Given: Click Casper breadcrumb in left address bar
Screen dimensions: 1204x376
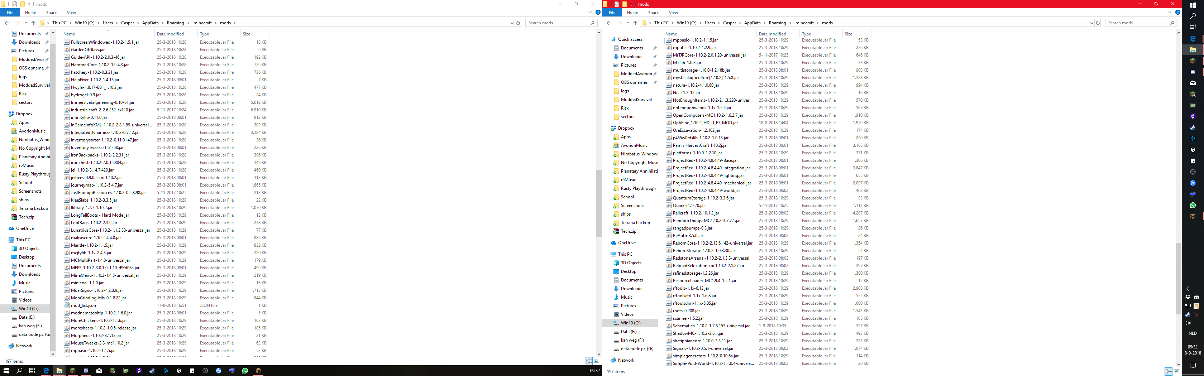Looking at the screenshot, I should coord(128,23).
